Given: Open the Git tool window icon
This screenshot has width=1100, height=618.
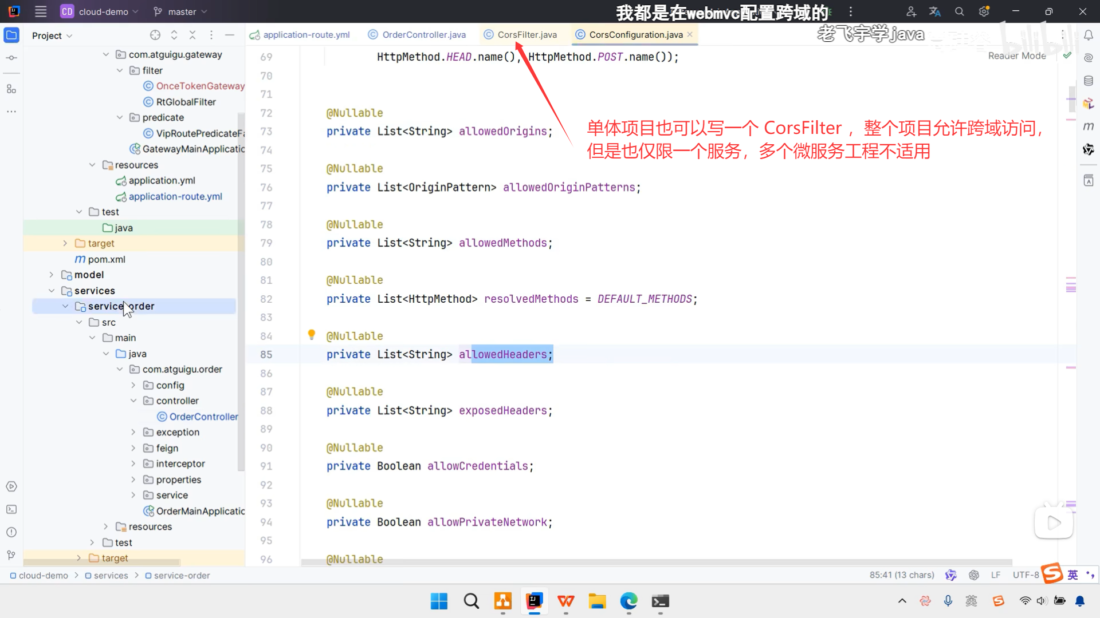Looking at the screenshot, I should coord(11,555).
